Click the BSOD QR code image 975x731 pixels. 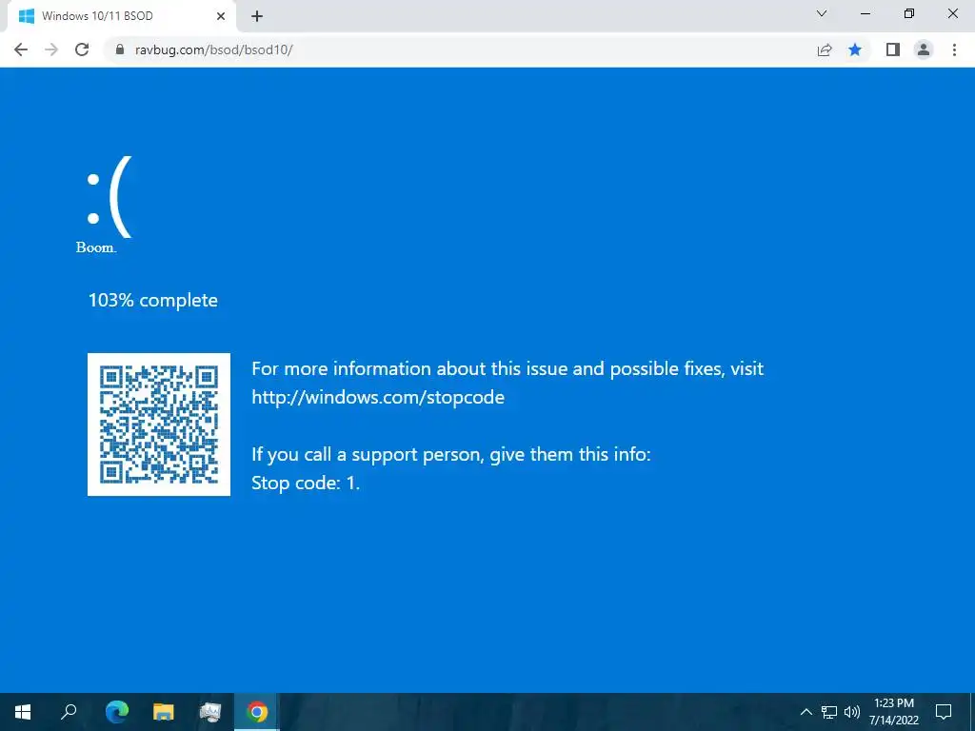coord(159,425)
